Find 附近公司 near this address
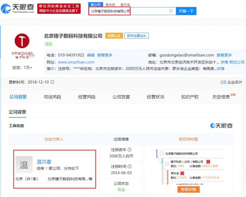This screenshot has height=197, width=246. (x=237, y=62)
